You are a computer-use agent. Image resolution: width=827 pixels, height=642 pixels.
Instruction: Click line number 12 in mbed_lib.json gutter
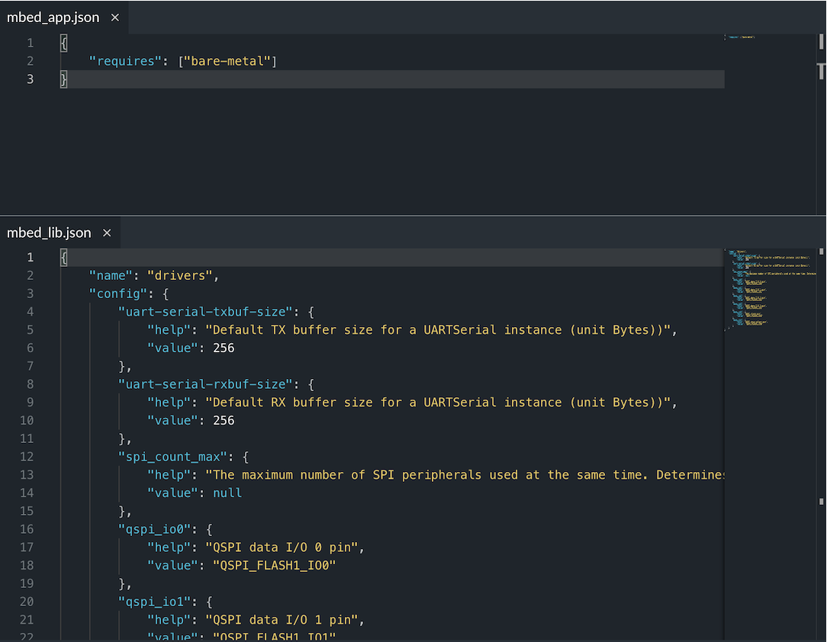[26, 457]
